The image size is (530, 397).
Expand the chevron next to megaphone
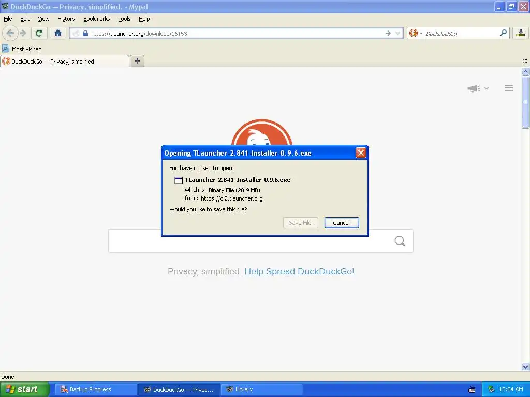point(487,88)
